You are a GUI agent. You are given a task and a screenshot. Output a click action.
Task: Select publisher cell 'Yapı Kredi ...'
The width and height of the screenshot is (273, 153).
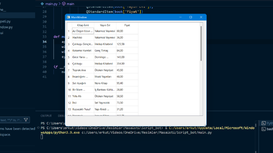105,109
